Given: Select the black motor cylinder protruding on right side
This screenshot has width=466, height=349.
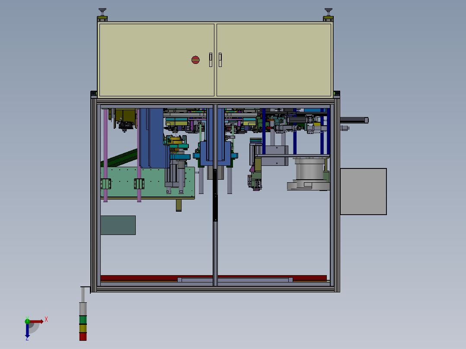Looking at the screenshot, I should point(354,120).
